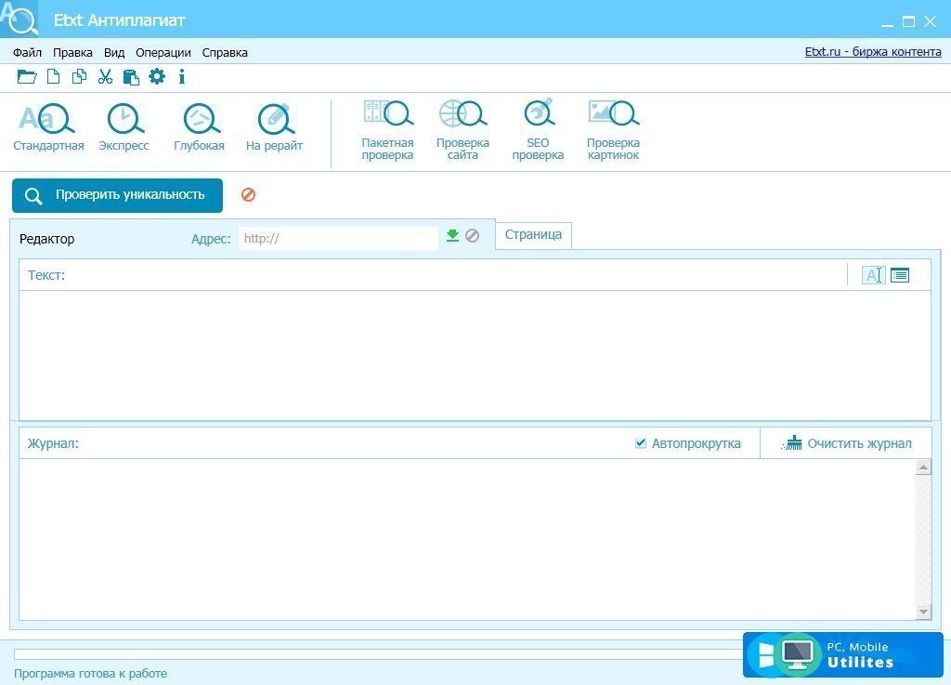Image resolution: width=951 pixels, height=685 pixels.
Task: Click the progress bar at the bottom
Action: 377,654
